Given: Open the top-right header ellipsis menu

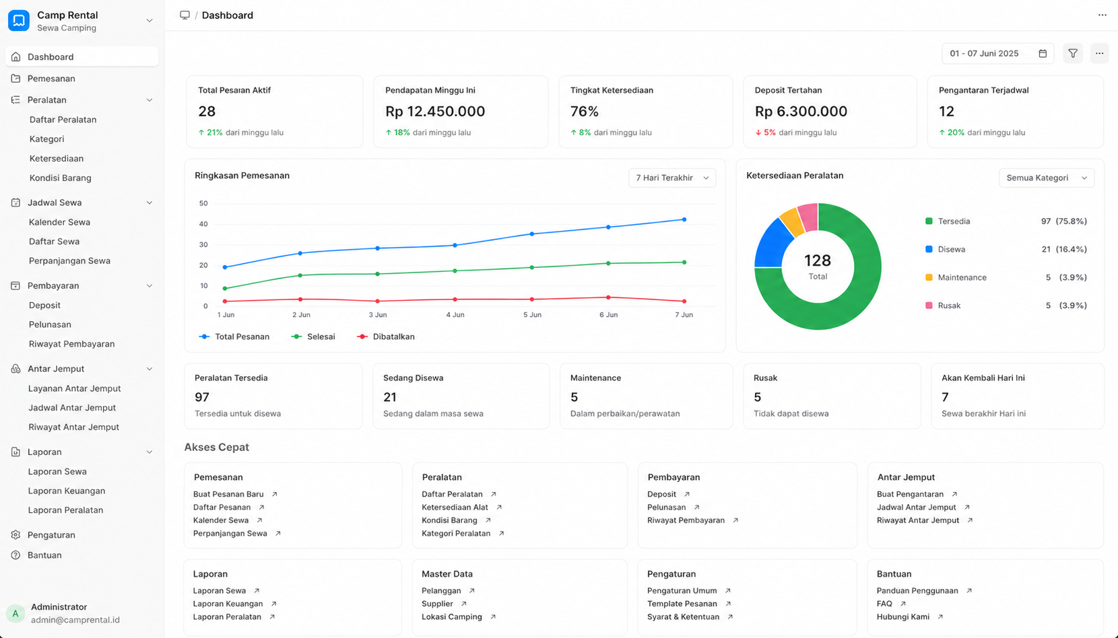Looking at the screenshot, I should (x=1102, y=15).
